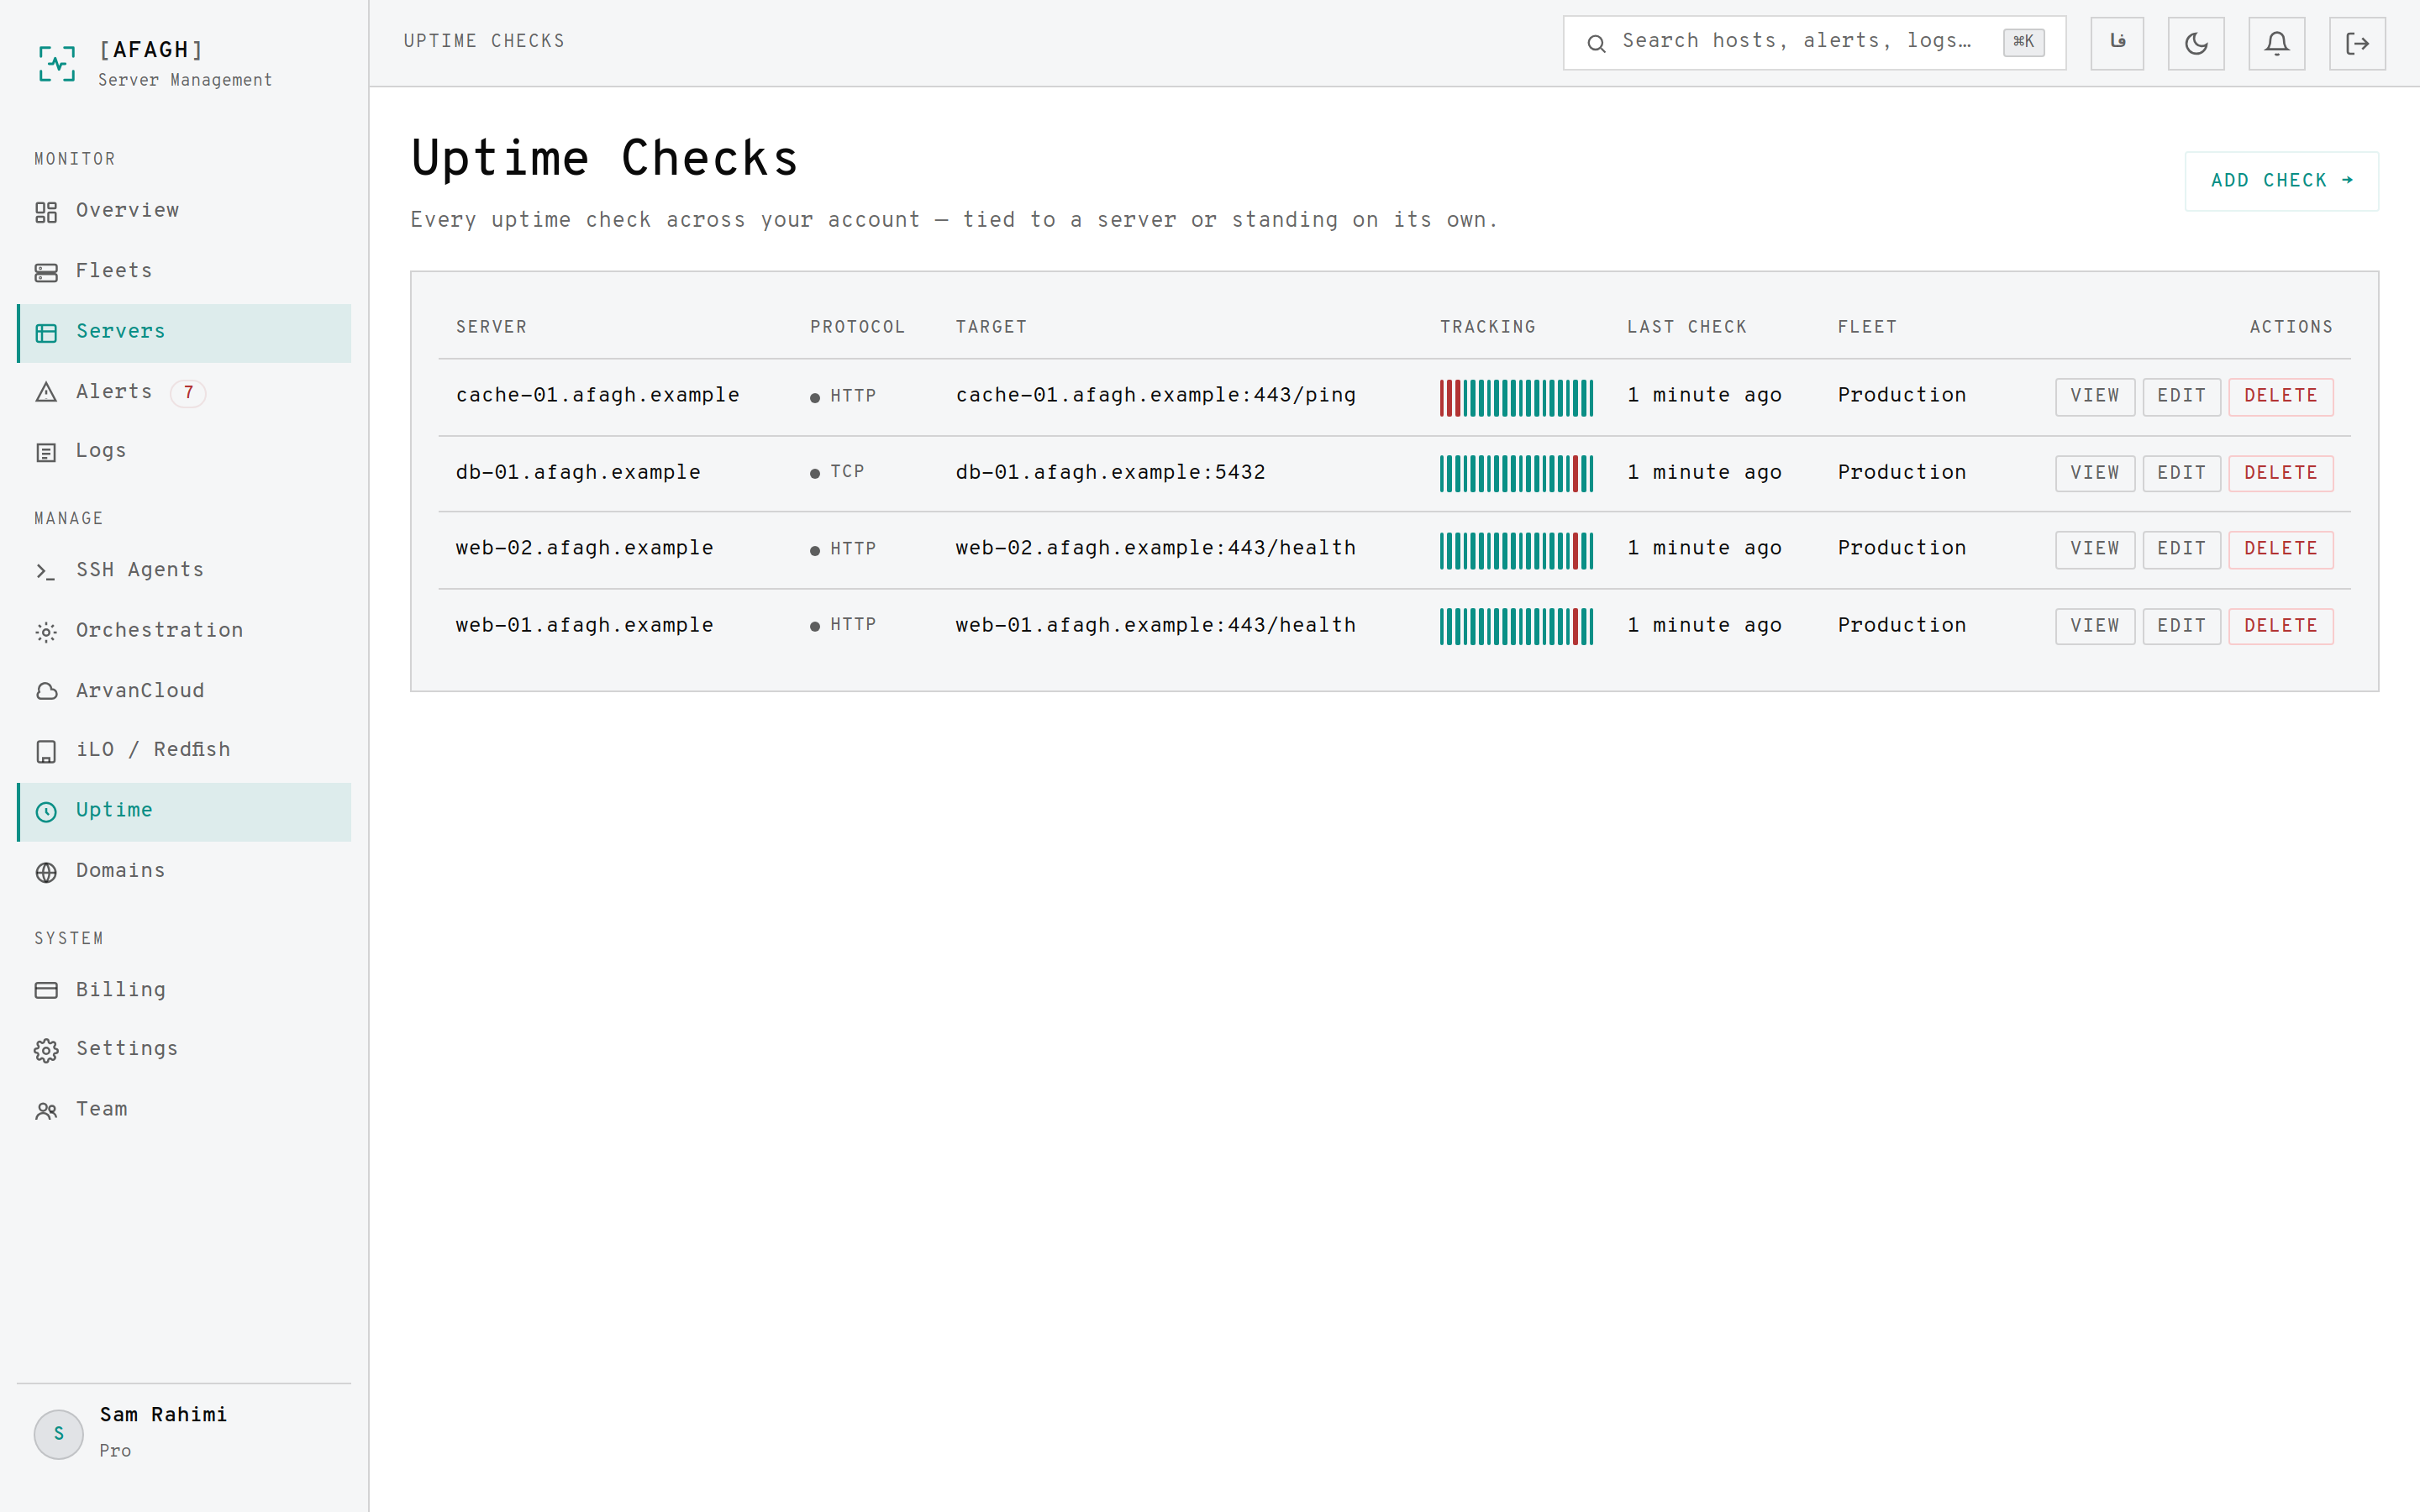
Task: Click the Uptime clock icon
Action: click(46, 811)
